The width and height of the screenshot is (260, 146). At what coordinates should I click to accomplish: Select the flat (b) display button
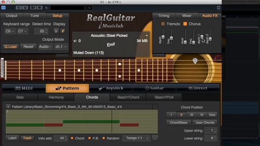pyautogui.click(x=56, y=31)
